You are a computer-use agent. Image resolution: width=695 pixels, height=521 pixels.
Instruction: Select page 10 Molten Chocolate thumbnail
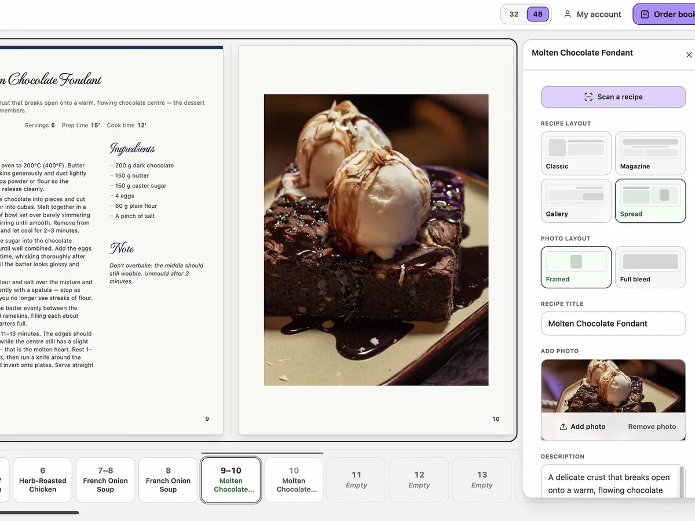pos(294,480)
